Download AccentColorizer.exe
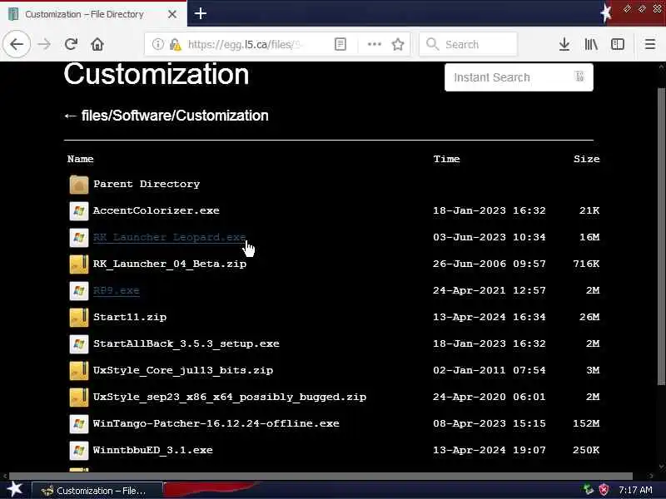Screen dimensions: 666x499 157,210
